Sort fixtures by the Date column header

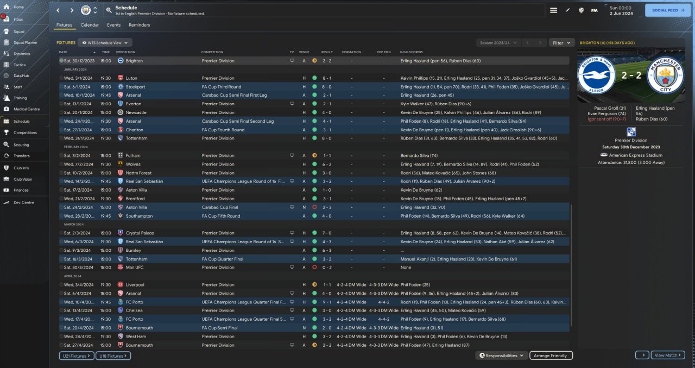tap(64, 52)
